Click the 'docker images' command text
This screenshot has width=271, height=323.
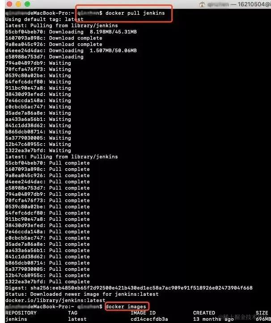[126, 306]
